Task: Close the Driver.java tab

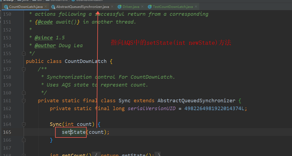Action: click(142, 7)
